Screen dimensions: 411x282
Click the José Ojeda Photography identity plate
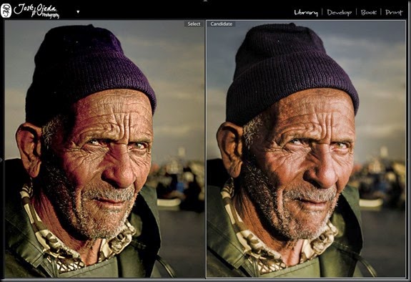click(30, 11)
